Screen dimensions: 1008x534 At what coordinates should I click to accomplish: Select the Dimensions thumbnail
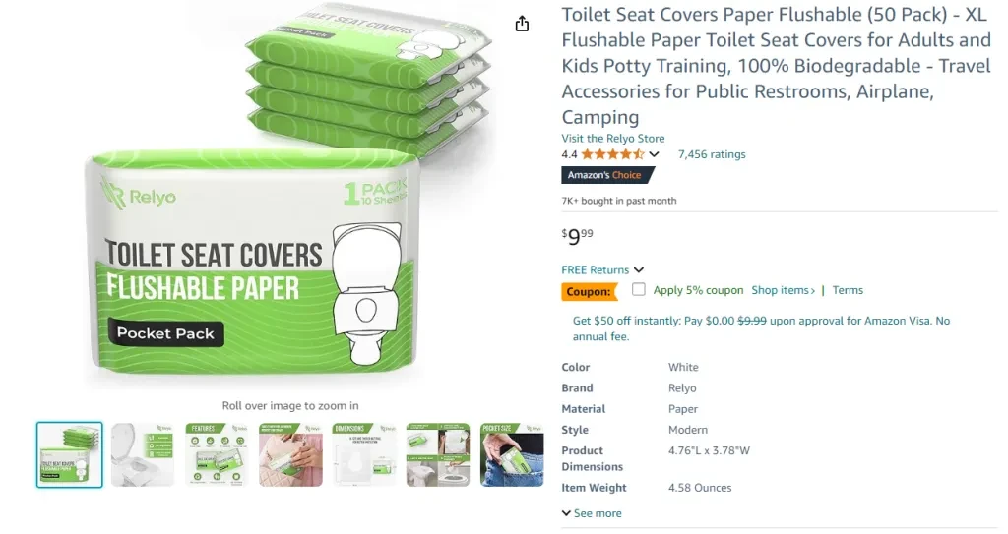click(364, 454)
